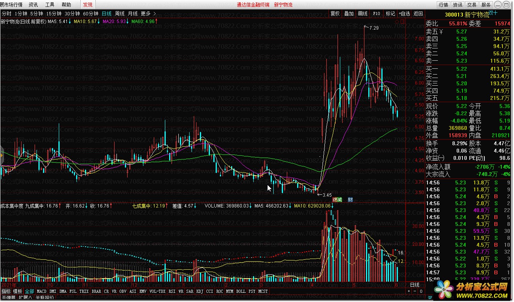Switch chart to 5分钟 period
The image size is (514, 302).
(37, 13)
